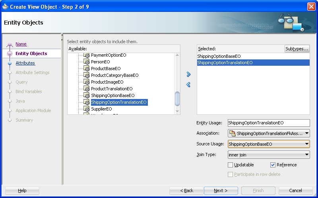Uncheck the Reference checkbox
318x198 pixels.
pyautogui.click(x=273, y=165)
